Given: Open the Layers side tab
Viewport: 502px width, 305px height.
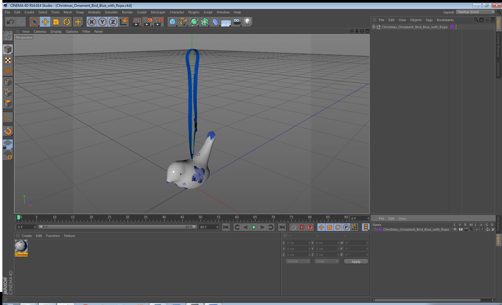Looking at the screenshot, I should click(498, 240).
